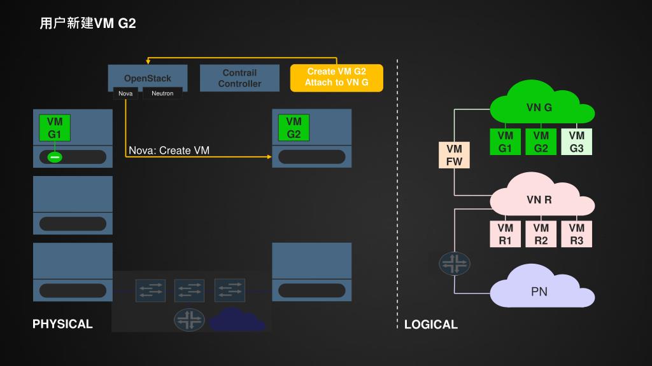Click the Contrail Controller box
This screenshot has width=652, height=366.
239,78
